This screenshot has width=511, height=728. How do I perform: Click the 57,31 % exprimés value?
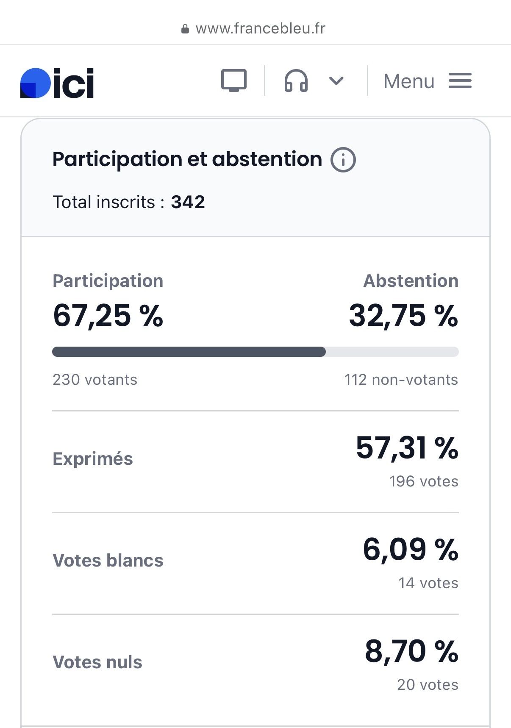pyautogui.click(x=407, y=447)
